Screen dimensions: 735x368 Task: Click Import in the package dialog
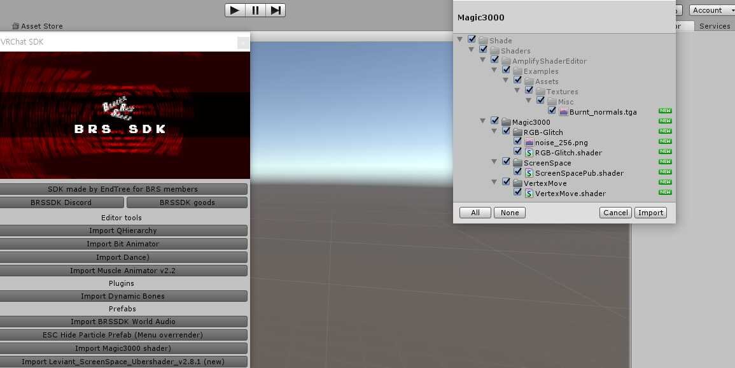[650, 213]
